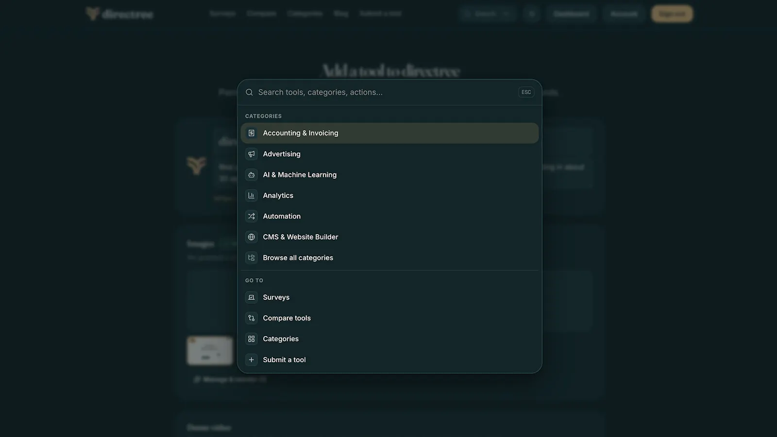Choose Submit a tool action
Image resolution: width=777 pixels, height=437 pixels.
click(389, 360)
